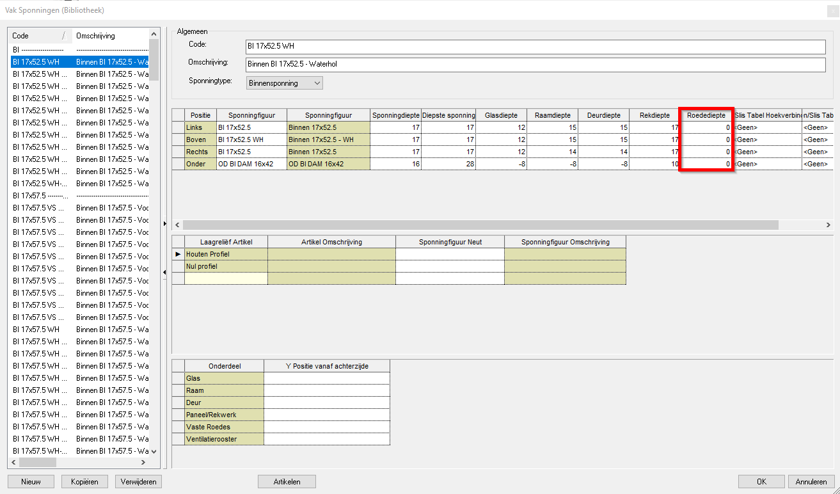This screenshot has height=494, width=840.
Task: Click the Diepste sponning column header
Action: pos(449,115)
